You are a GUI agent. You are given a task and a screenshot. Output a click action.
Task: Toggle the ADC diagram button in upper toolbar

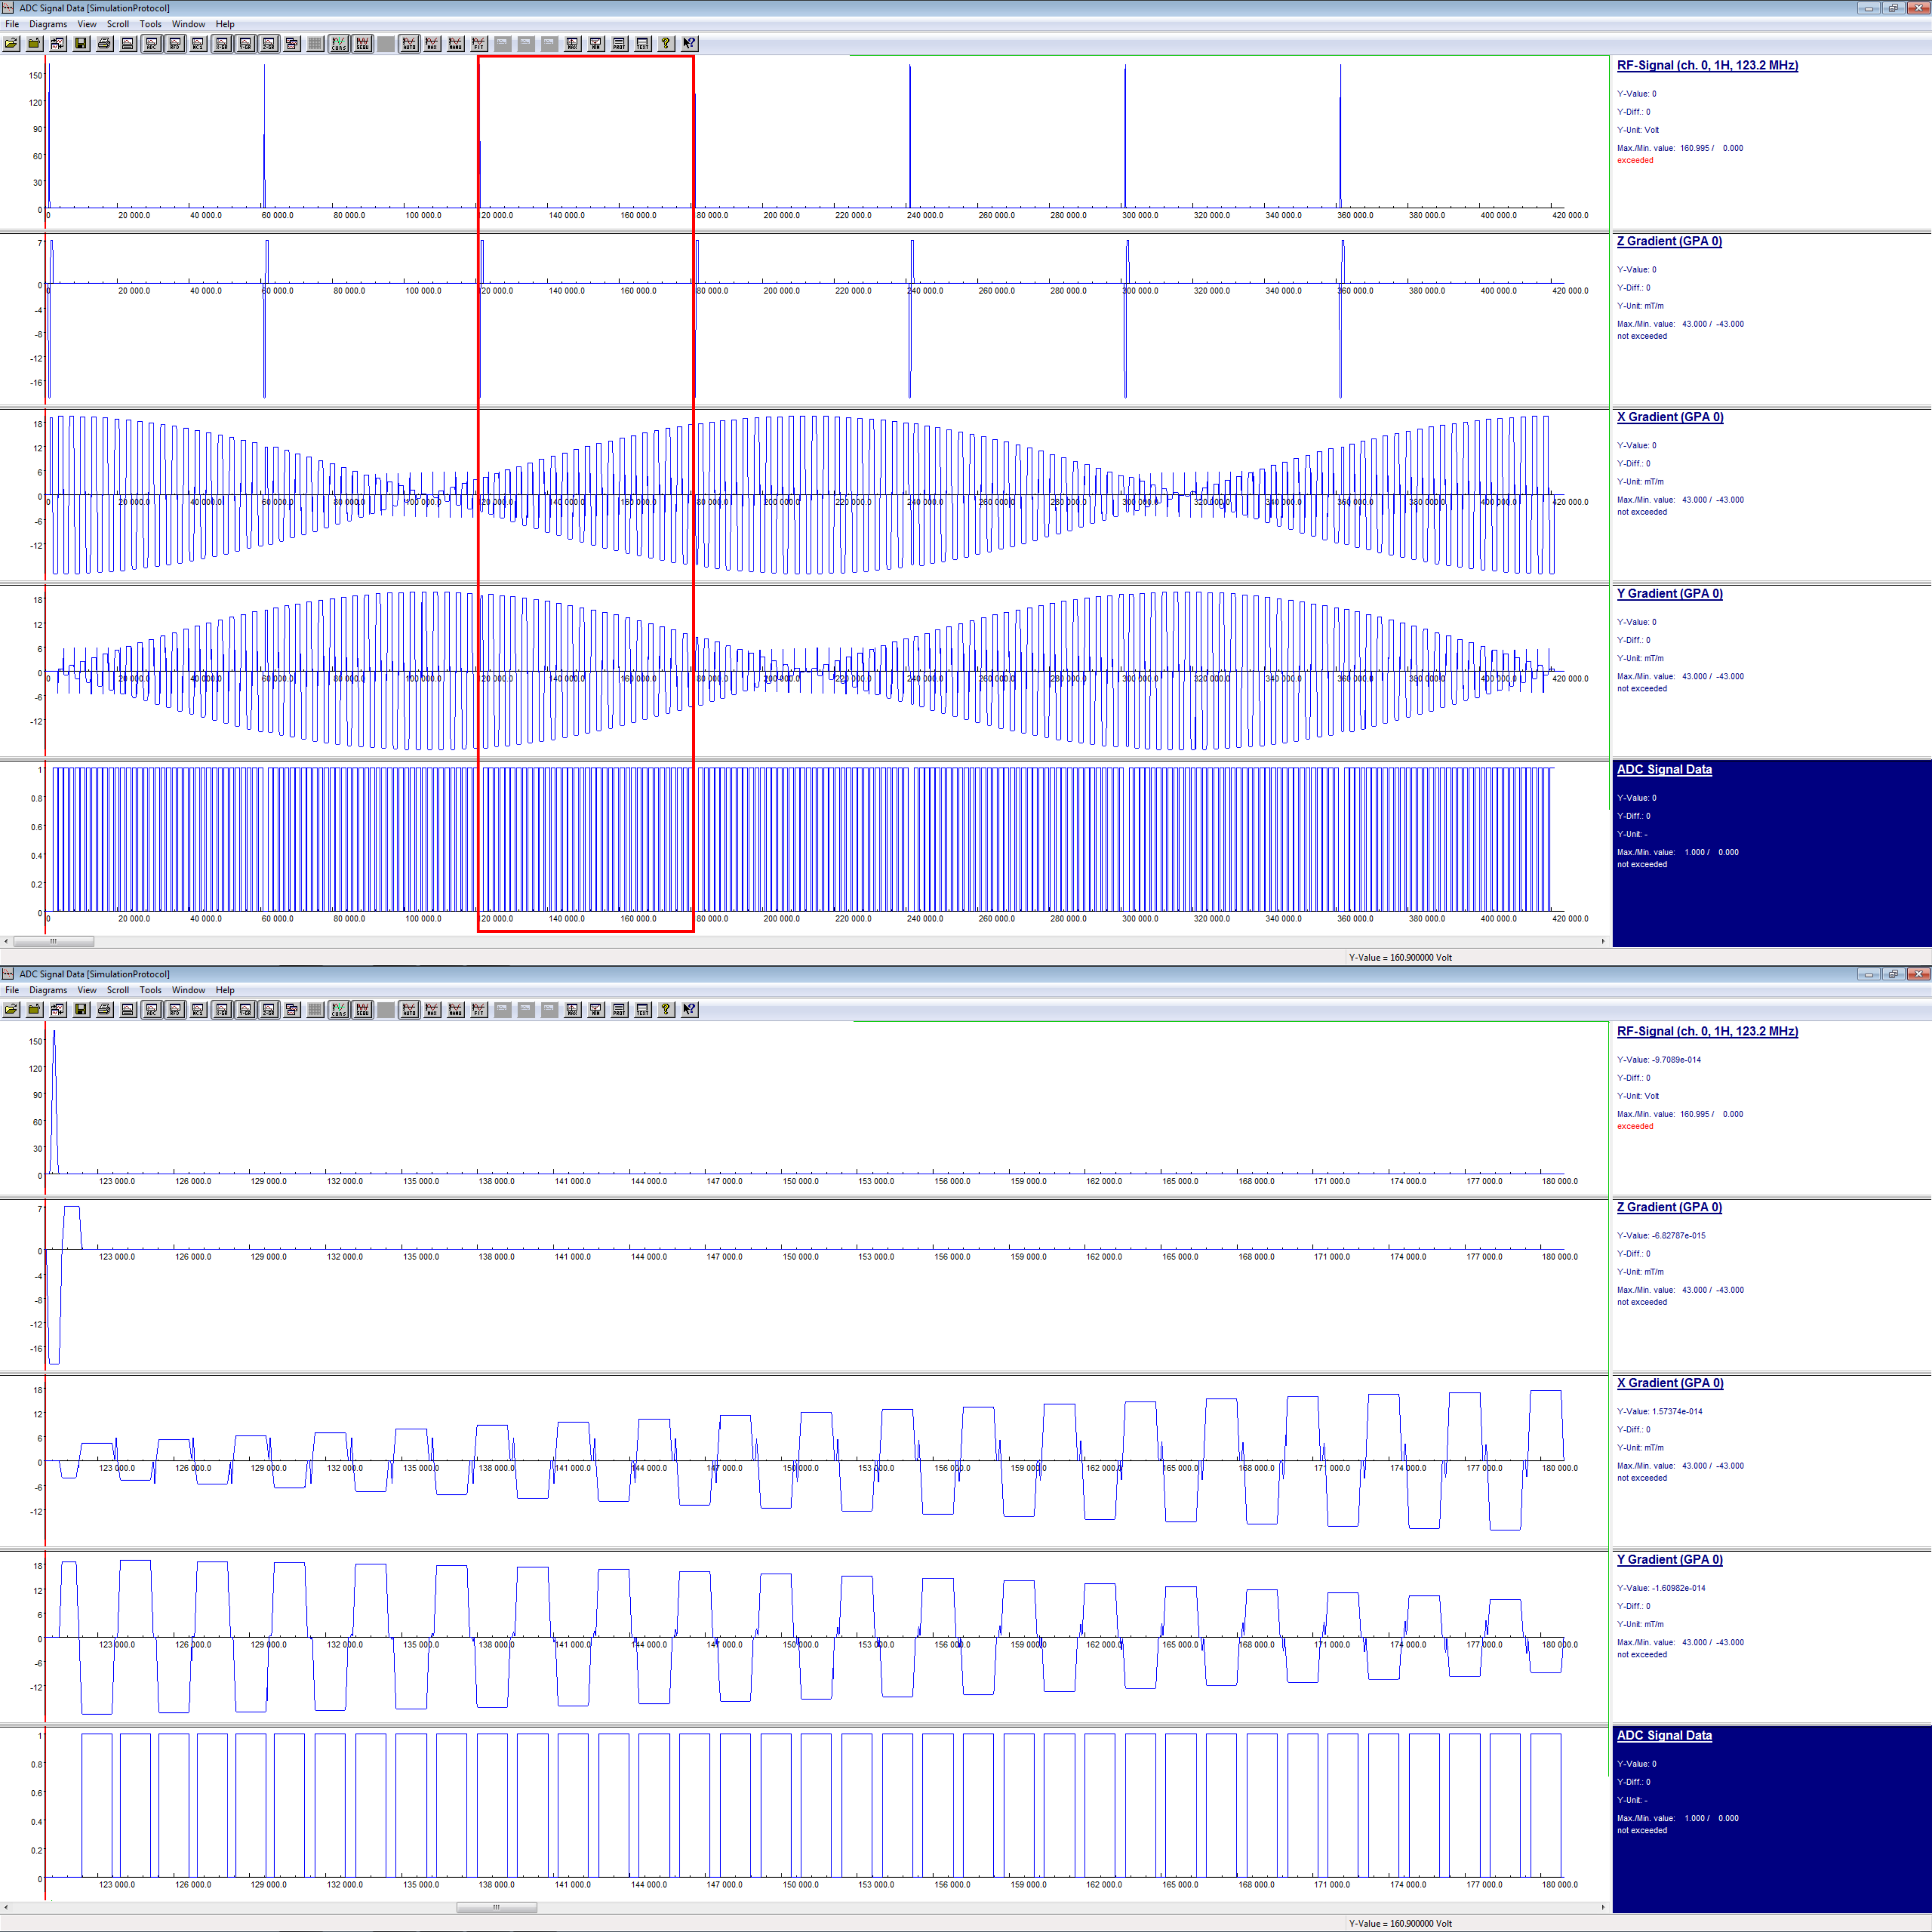(151, 44)
